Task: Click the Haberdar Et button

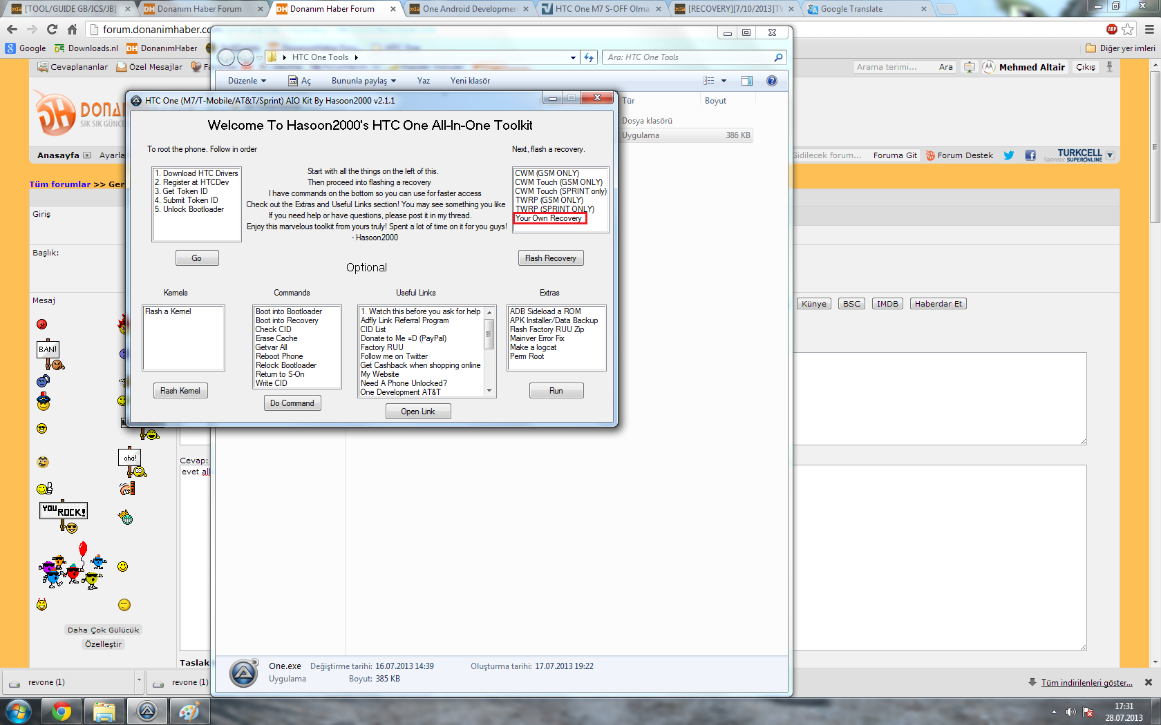Action: (x=938, y=304)
